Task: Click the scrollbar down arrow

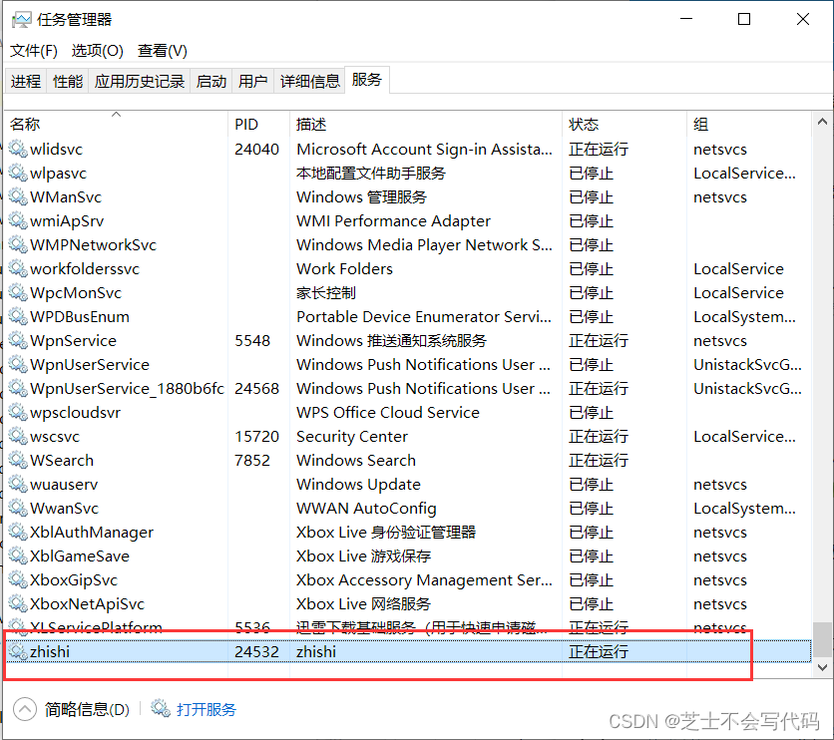Action: coord(822,667)
